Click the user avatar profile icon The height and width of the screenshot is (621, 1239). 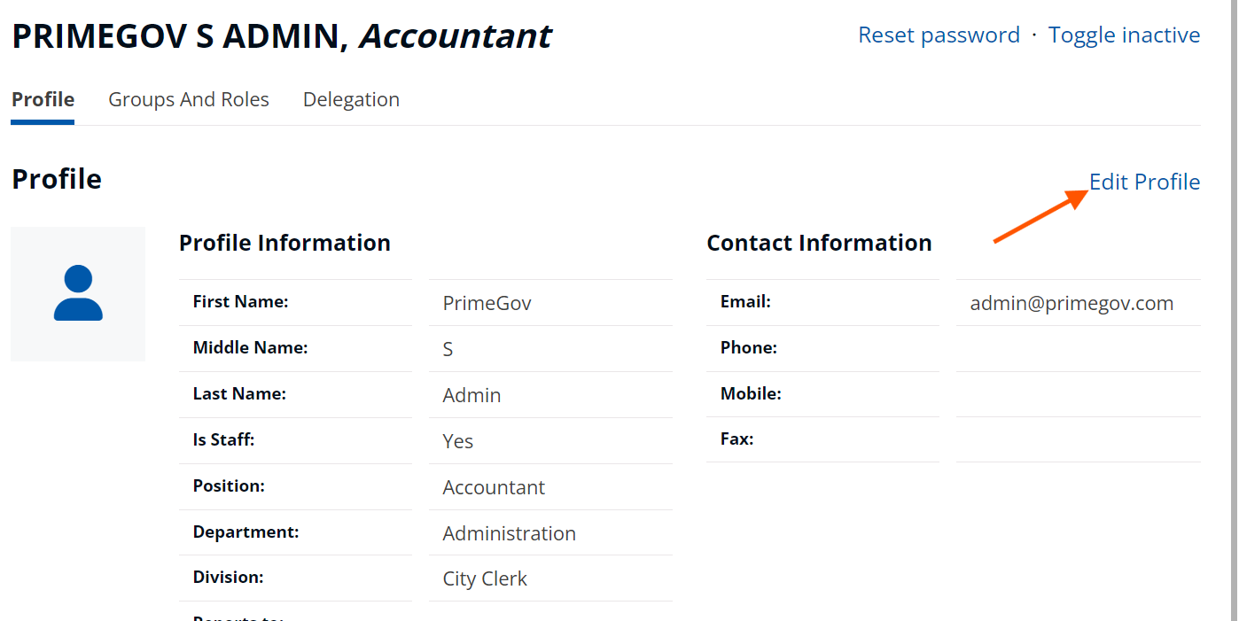pos(78,293)
